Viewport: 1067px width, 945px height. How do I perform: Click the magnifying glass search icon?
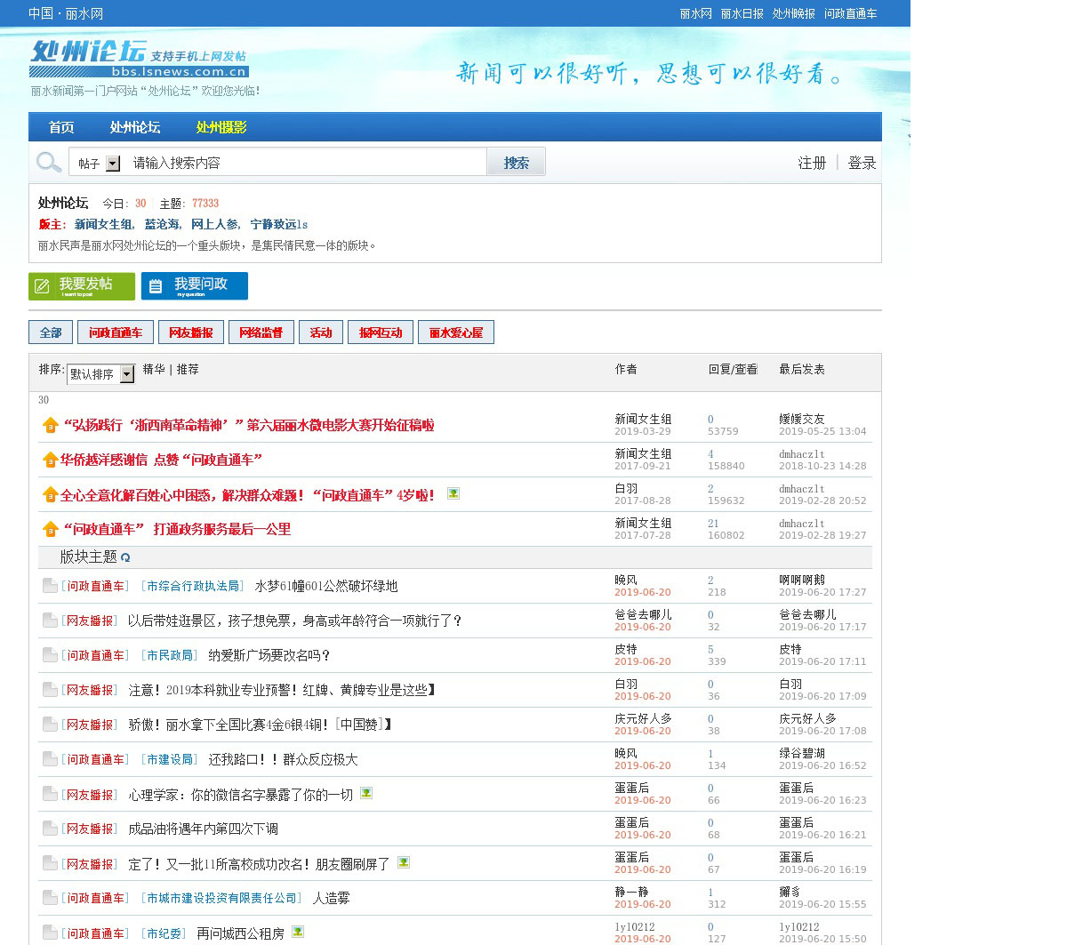(49, 163)
